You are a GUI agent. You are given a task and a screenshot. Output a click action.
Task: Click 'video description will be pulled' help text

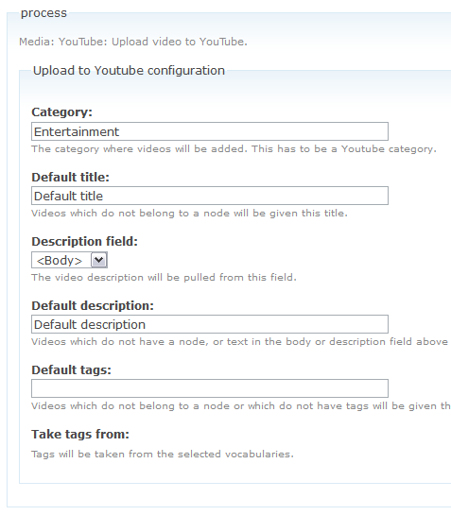coord(164,278)
